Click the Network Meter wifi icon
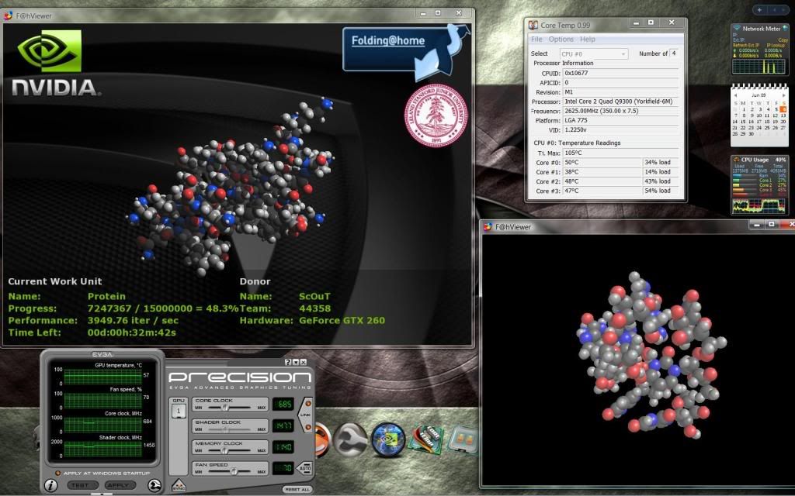Screen dimensions: 795x496 pos(738,29)
